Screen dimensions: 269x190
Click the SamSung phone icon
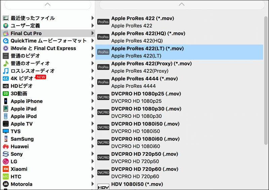6,139
